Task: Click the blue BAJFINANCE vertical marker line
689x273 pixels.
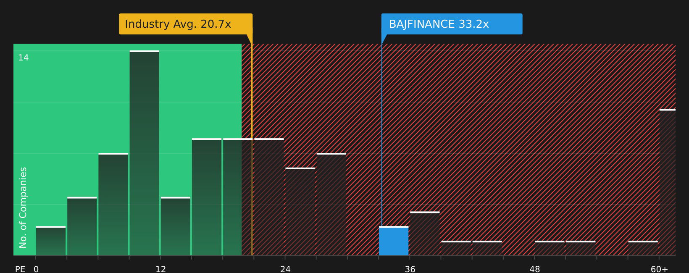Action: coord(381,135)
